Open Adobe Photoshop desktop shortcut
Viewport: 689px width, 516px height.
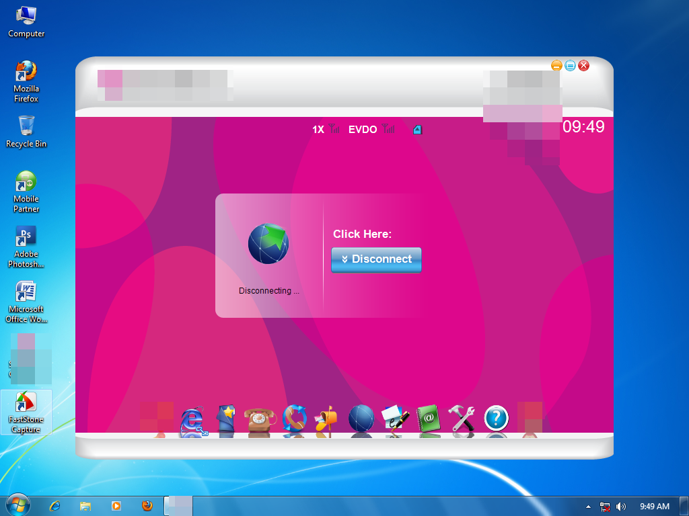click(x=26, y=247)
